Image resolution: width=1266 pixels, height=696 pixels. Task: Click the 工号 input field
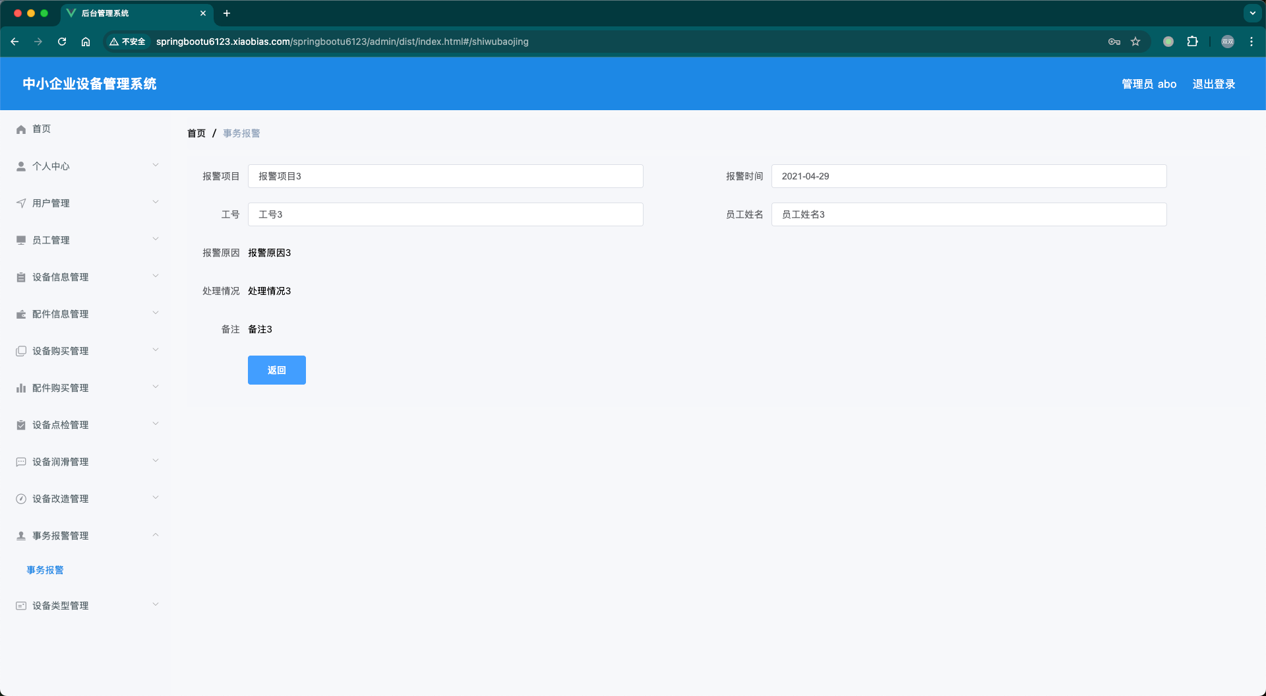pyautogui.click(x=446, y=214)
